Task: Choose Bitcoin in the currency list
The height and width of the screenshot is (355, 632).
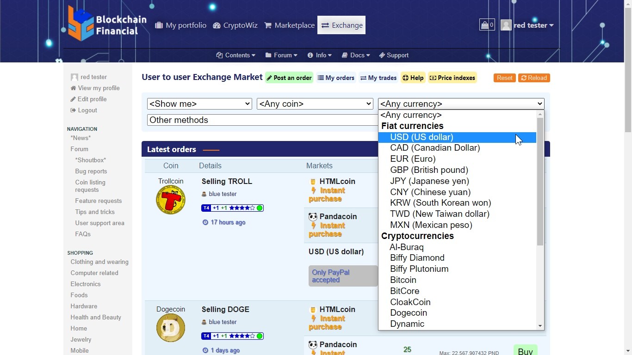Action: coord(403,280)
